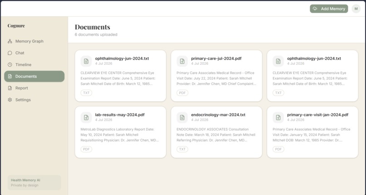366x195 pixels.
Task: Click the file icon on endocrinology-mar-2024.txt card
Action: pos(182,118)
